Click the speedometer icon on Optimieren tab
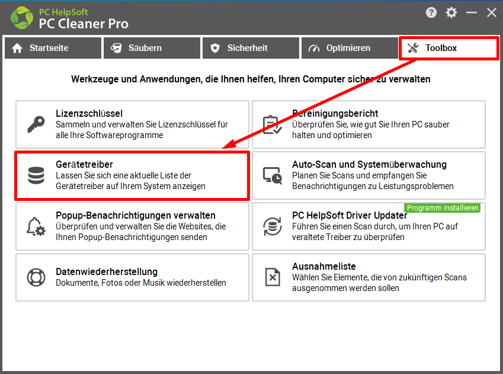This screenshot has height=374, width=503. [x=314, y=48]
